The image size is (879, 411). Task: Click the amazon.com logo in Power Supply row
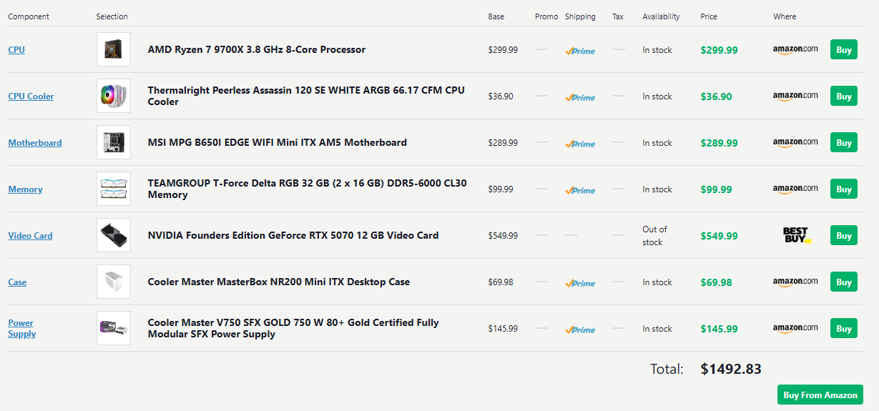point(795,329)
